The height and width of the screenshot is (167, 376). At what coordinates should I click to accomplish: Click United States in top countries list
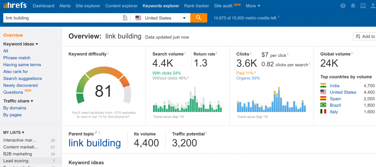[343, 92]
